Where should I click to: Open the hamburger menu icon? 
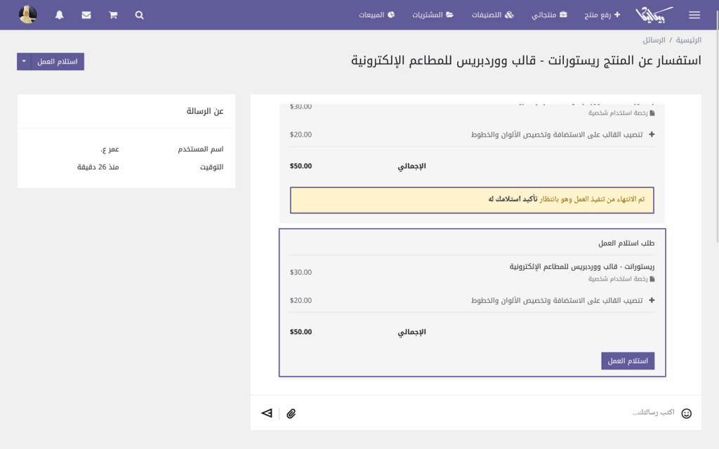[x=694, y=15]
